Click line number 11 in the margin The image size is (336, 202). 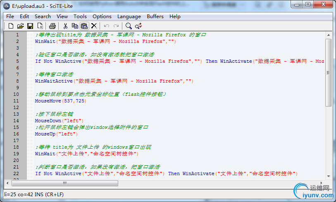click(16, 101)
